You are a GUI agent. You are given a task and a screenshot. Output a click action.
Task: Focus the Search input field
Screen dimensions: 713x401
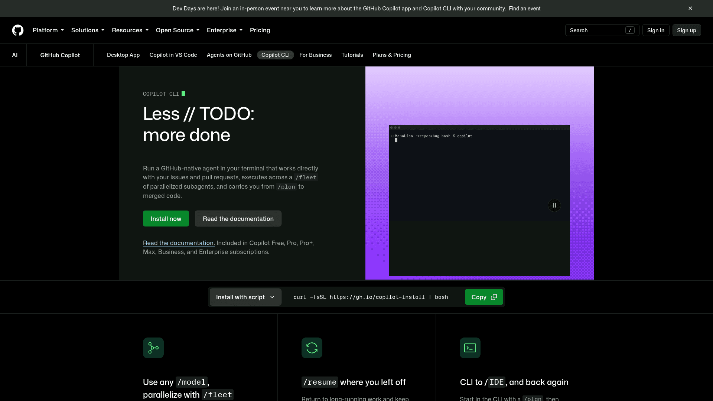[602, 30]
